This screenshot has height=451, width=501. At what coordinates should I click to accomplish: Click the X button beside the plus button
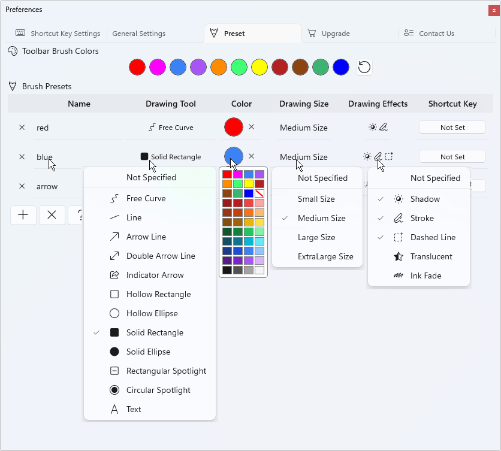tap(52, 215)
